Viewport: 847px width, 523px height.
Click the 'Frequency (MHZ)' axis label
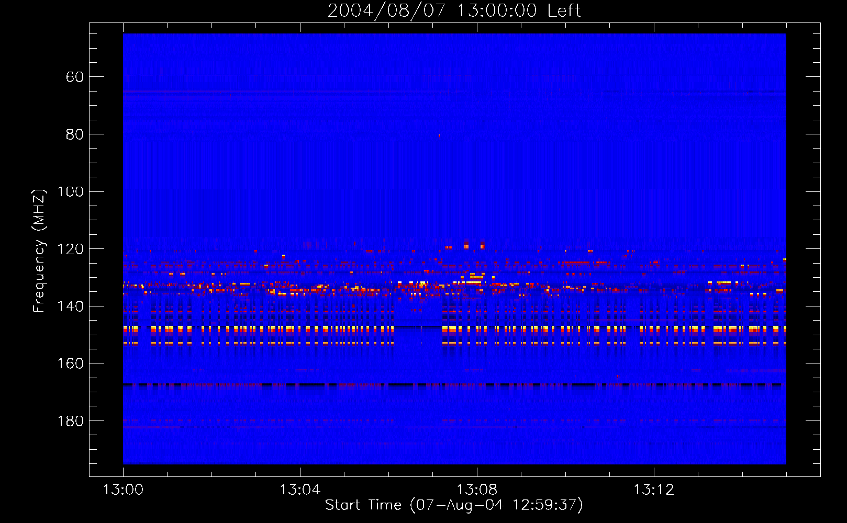pos(39,251)
